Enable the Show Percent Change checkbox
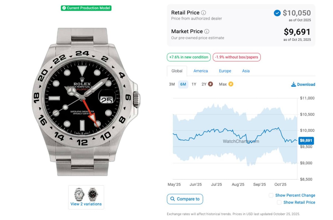The height and width of the screenshot is (220, 333). tap(271, 195)
